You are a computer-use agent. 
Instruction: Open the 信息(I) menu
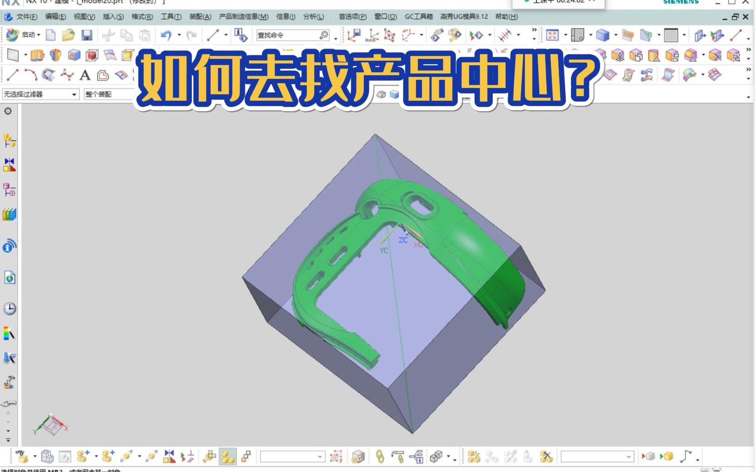click(286, 17)
